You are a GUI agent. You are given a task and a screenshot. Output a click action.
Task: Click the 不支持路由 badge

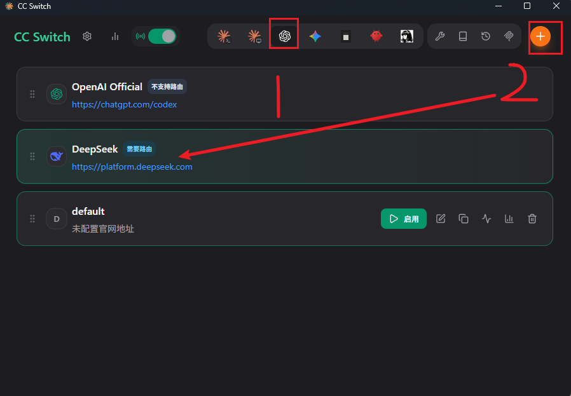[167, 86]
